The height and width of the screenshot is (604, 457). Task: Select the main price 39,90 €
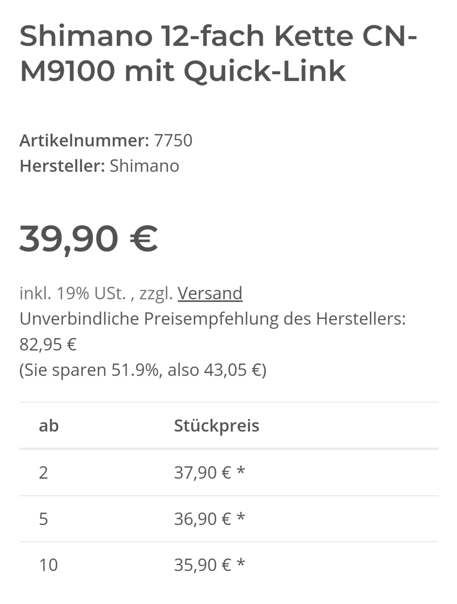[89, 238]
